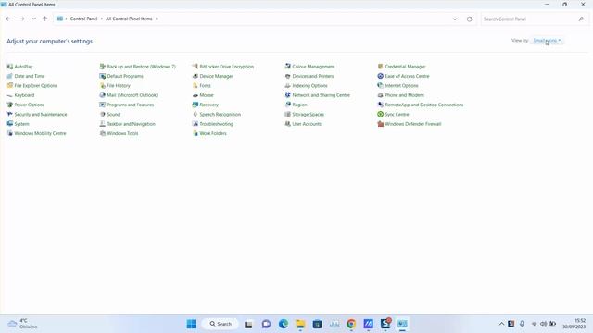
Task: Refresh the Control Panel view
Action: pos(470,18)
